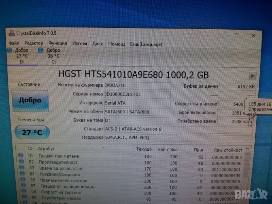Open the Език(Language) menu

coord(146,44)
